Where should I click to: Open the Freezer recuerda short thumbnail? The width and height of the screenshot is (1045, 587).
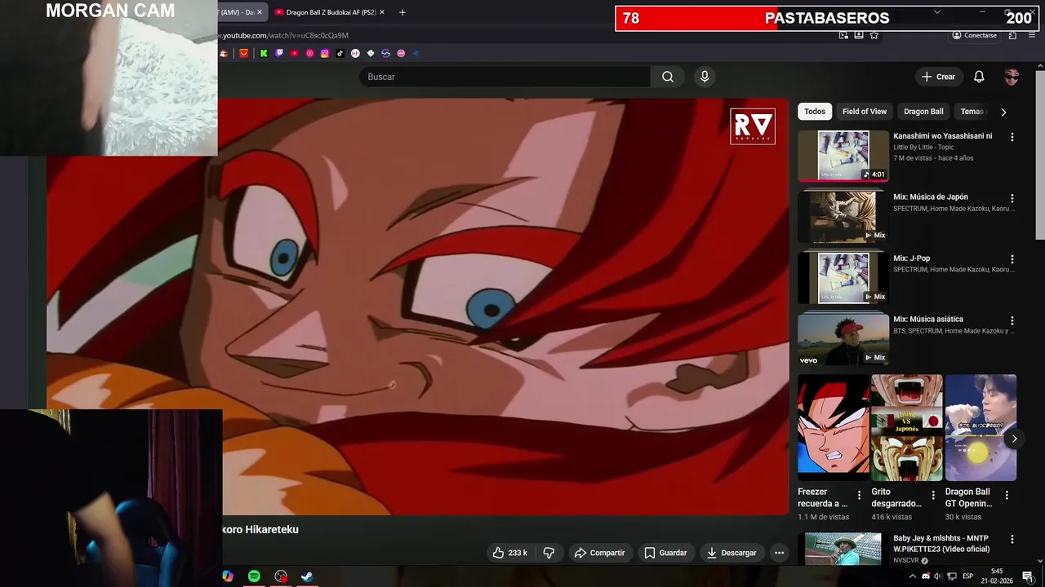pos(834,427)
